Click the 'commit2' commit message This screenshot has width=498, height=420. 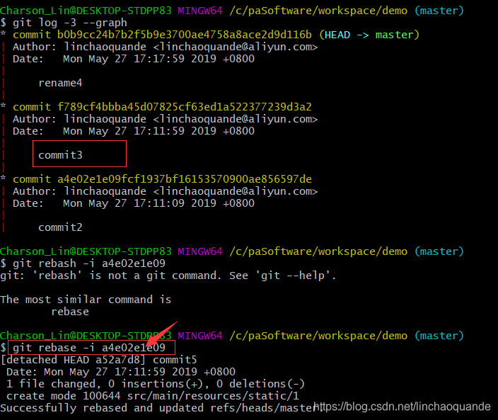pos(60,227)
